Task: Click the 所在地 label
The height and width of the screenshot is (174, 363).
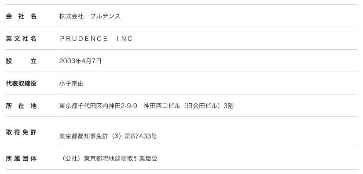Action: (21, 106)
